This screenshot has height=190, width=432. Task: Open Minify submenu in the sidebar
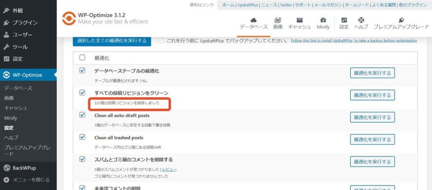[x=11, y=118]
